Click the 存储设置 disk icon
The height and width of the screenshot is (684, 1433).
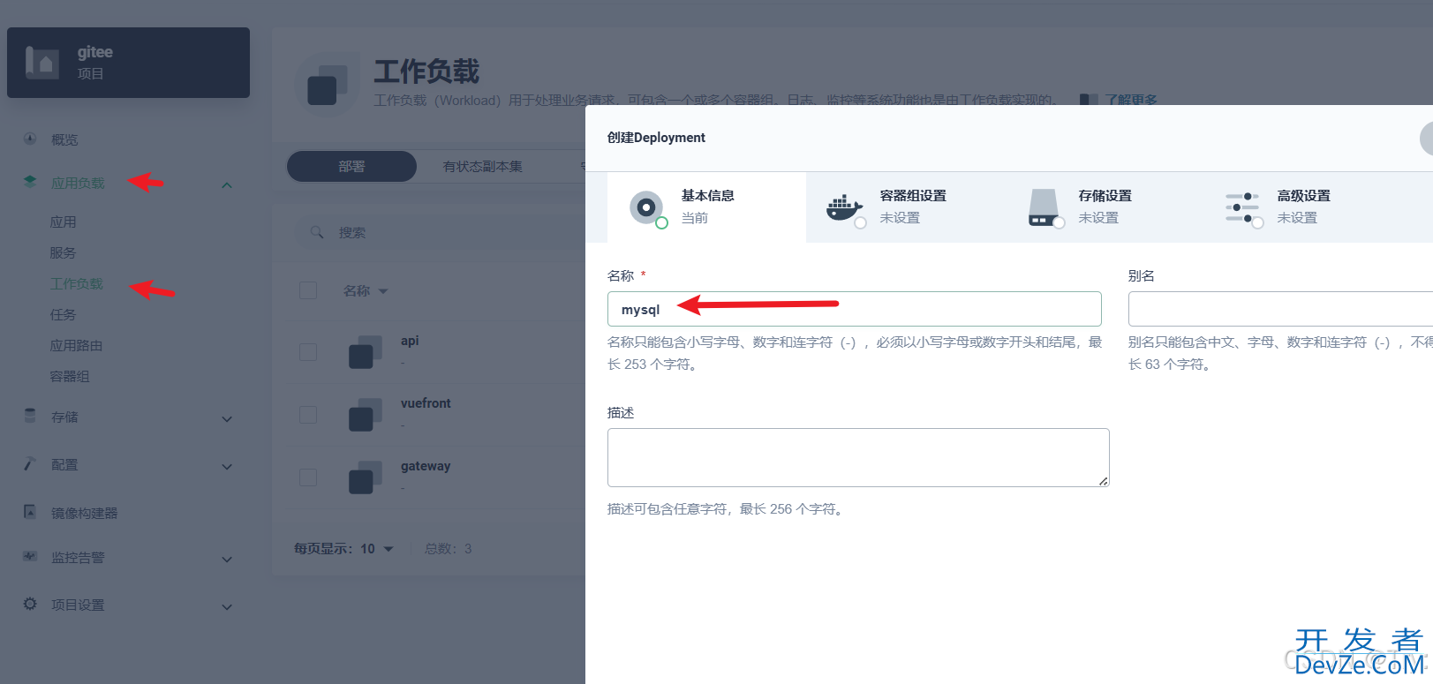(x=1045, y=208)
